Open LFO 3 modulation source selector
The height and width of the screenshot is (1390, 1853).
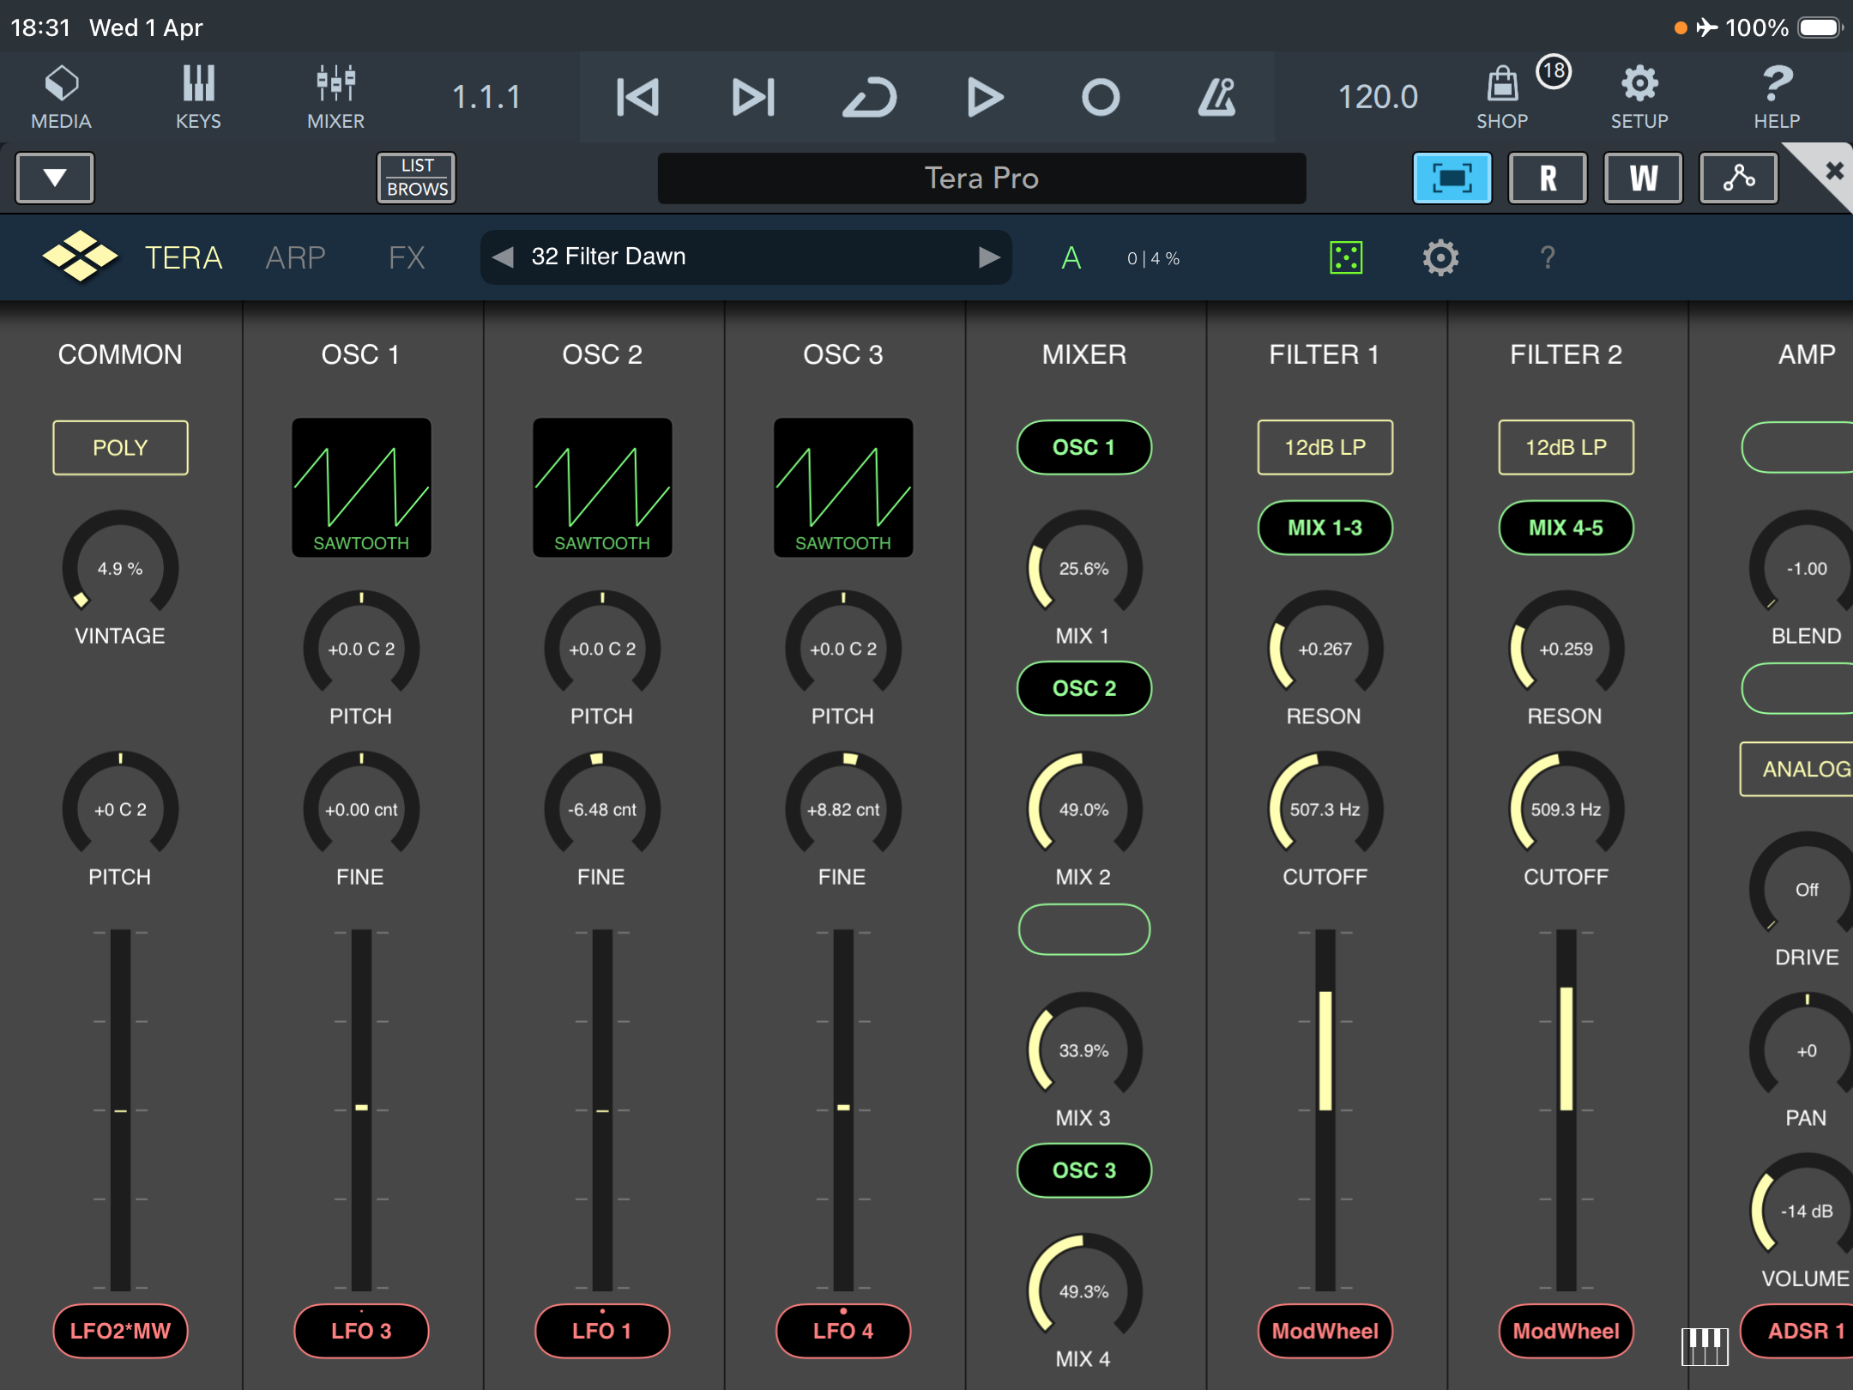click(x=361, y=1331)
